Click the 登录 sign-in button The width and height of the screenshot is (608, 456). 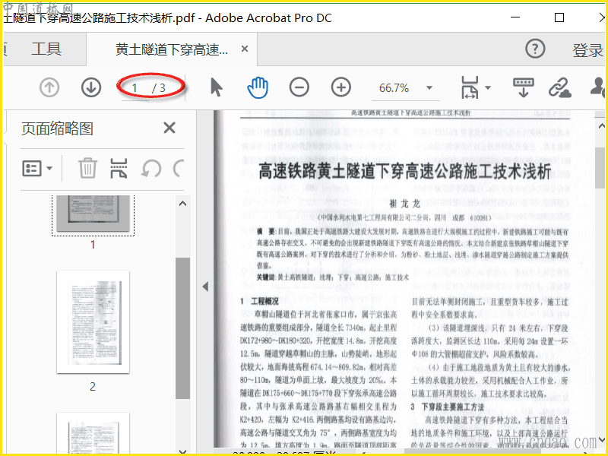(587, 50)
